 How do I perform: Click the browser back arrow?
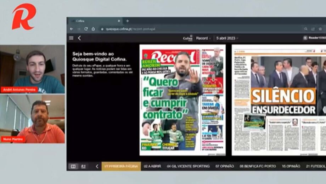72,29
